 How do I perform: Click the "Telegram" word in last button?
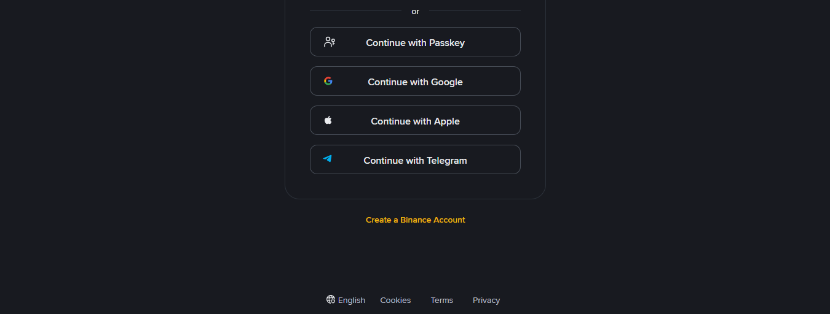coord(447,161)
